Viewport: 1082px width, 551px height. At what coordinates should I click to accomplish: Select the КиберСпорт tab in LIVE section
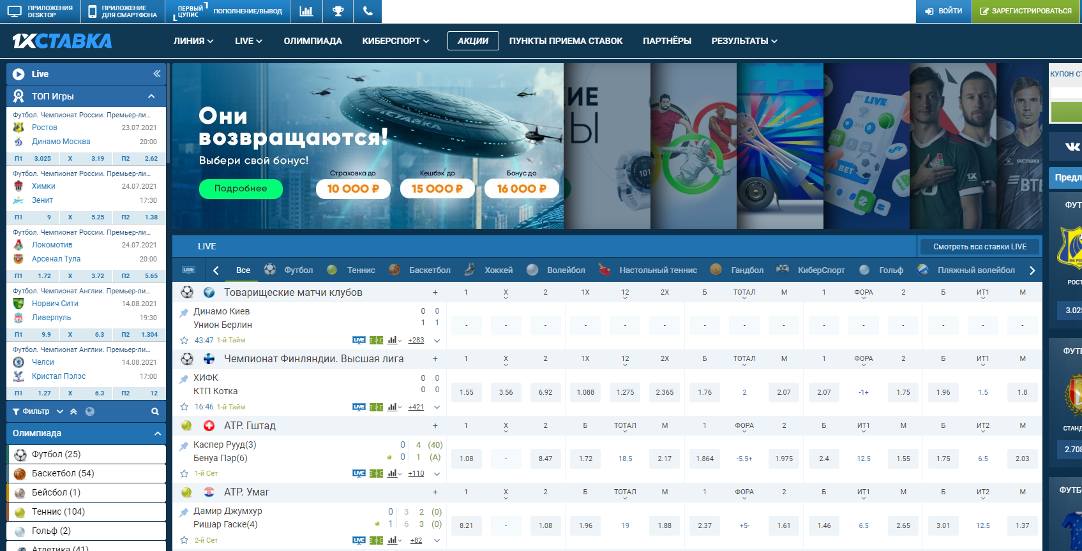(811, 270)
